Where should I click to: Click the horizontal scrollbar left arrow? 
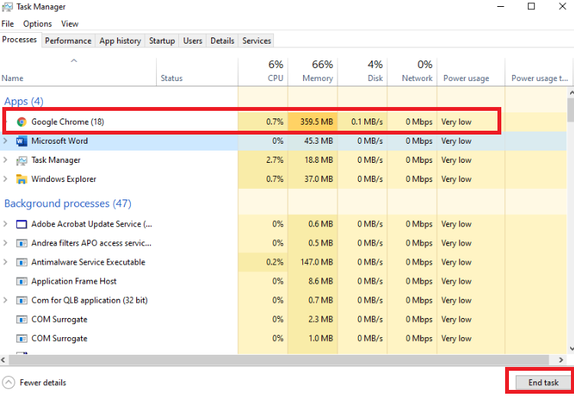(x=3, y=360)
